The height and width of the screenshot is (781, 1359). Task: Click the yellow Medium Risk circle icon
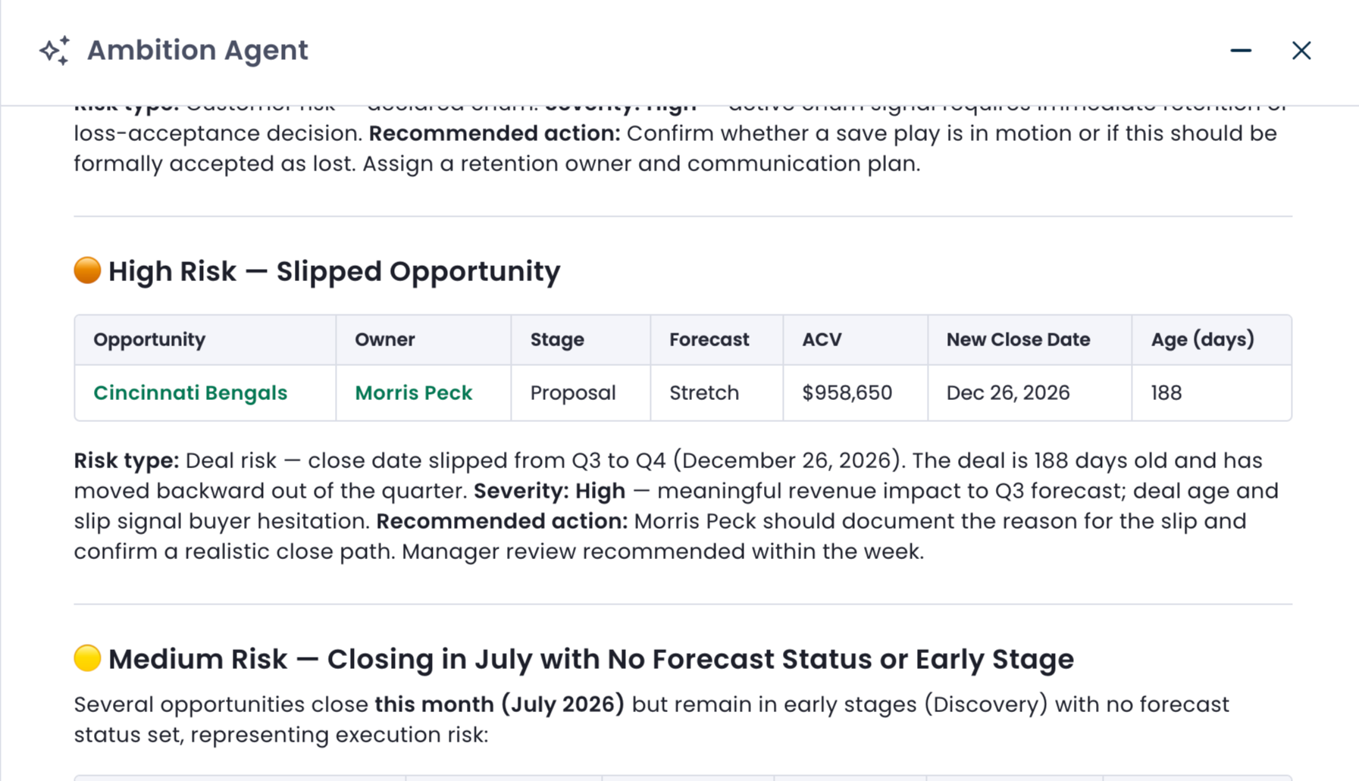[x=87, y=658]
